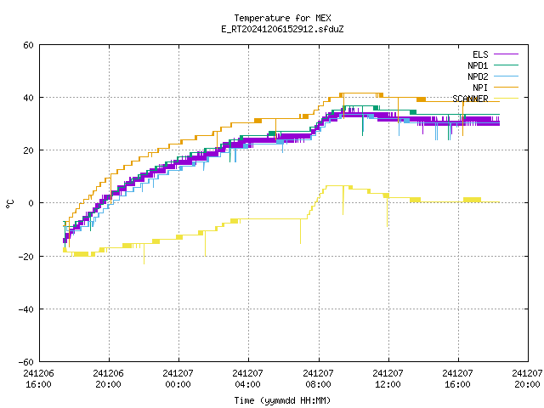Click the °C y-axis unit label

(x=9, y=204)
